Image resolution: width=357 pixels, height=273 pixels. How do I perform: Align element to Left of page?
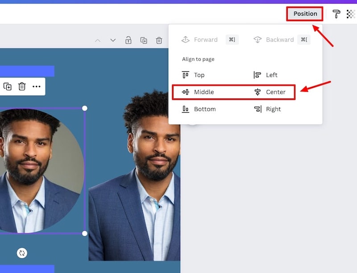pos(266,75)
